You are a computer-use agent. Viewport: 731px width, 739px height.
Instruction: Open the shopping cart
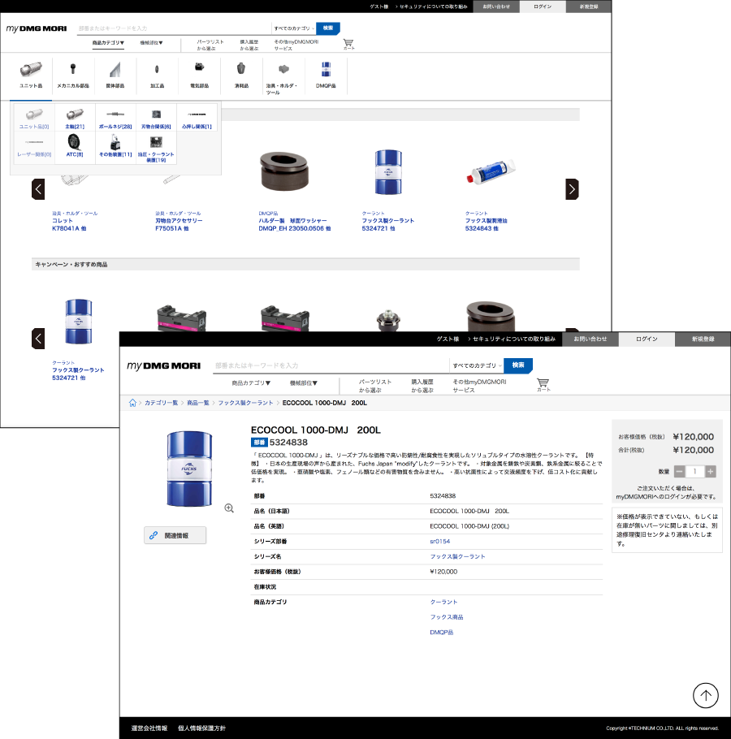[543, 383]
